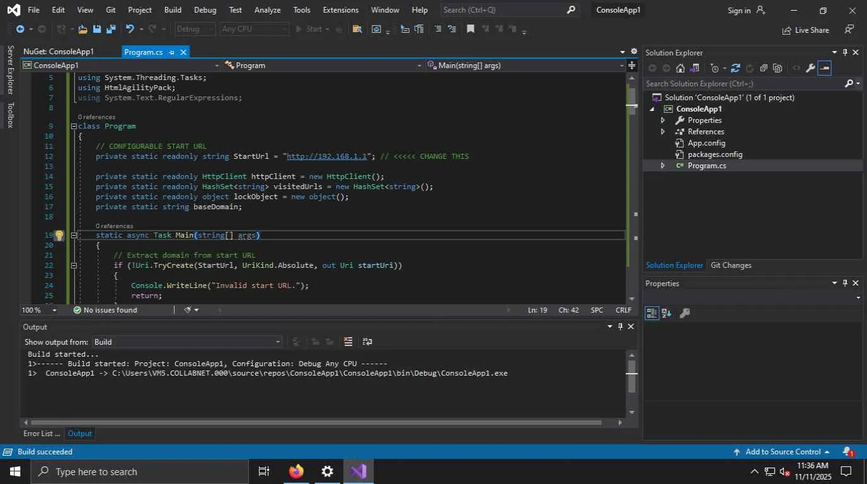Click Clear All icon in Output panel
The width and height of the screenshot is (867, 484).
[x=348, y=342]
